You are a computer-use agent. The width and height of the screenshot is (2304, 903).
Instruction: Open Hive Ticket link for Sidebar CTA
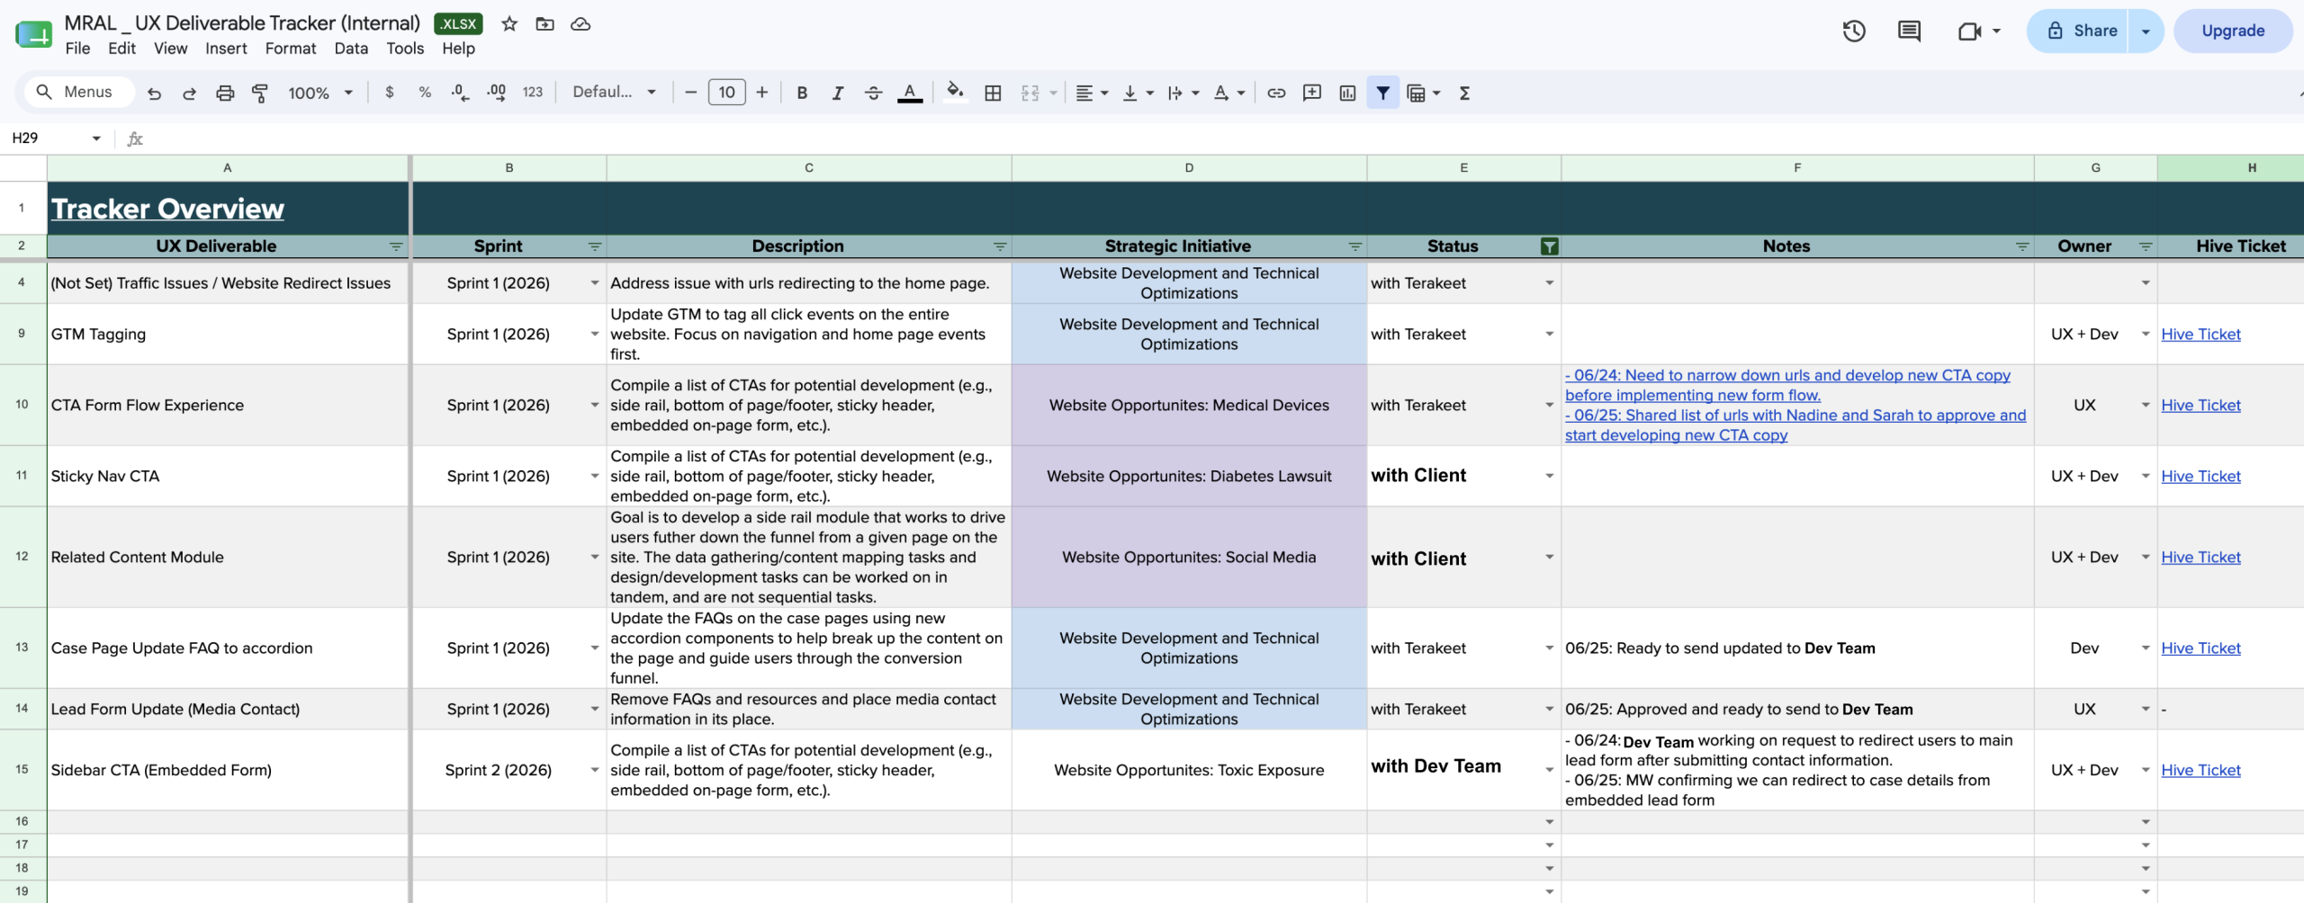2200,771
